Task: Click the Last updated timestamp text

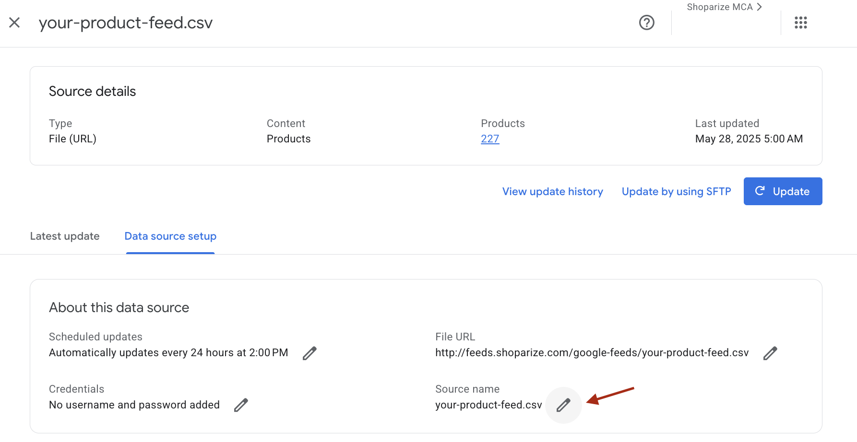Action: 749,139
